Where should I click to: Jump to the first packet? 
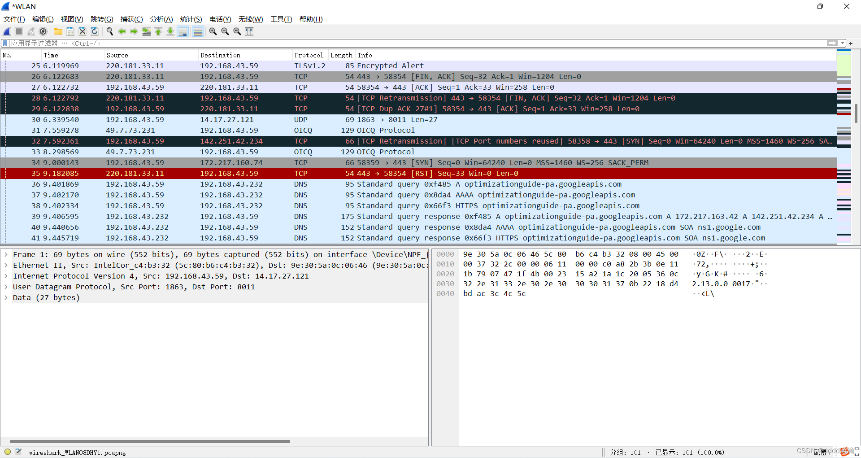(x=158, y=31)
